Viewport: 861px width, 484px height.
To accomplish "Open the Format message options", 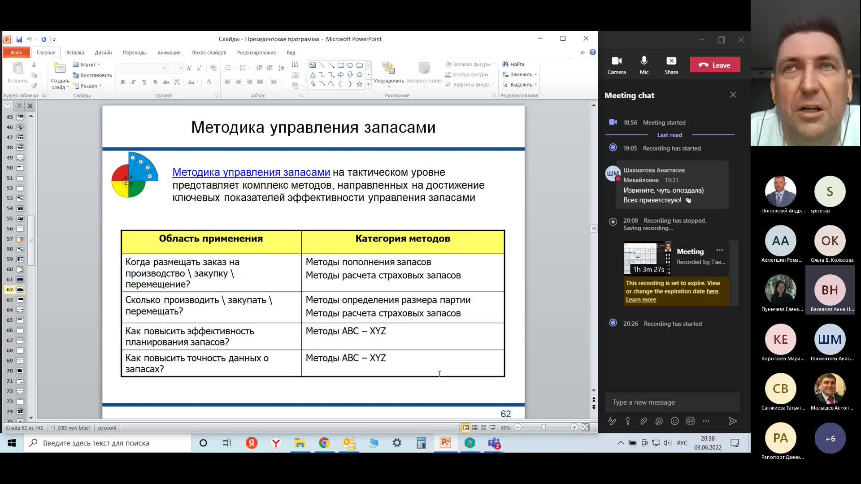I will pyautogui.click(x=612, y=421).
